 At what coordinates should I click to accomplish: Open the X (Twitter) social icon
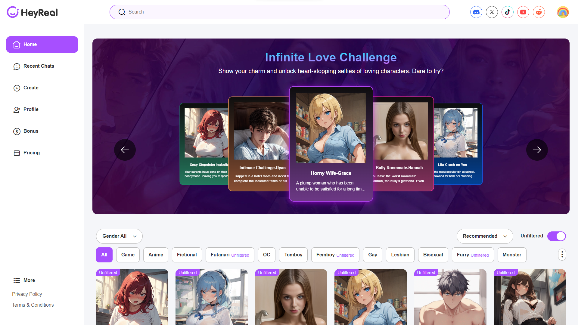click(492, 12)
